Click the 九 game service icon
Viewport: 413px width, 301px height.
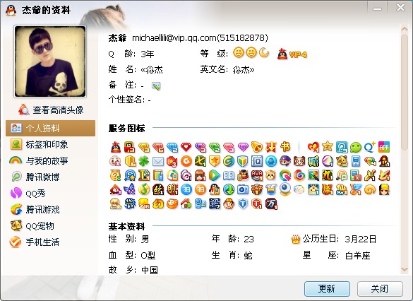coord(328,175)
